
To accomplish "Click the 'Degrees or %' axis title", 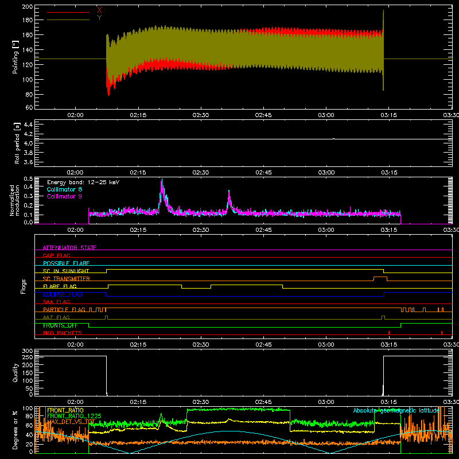I will [15, 430].
